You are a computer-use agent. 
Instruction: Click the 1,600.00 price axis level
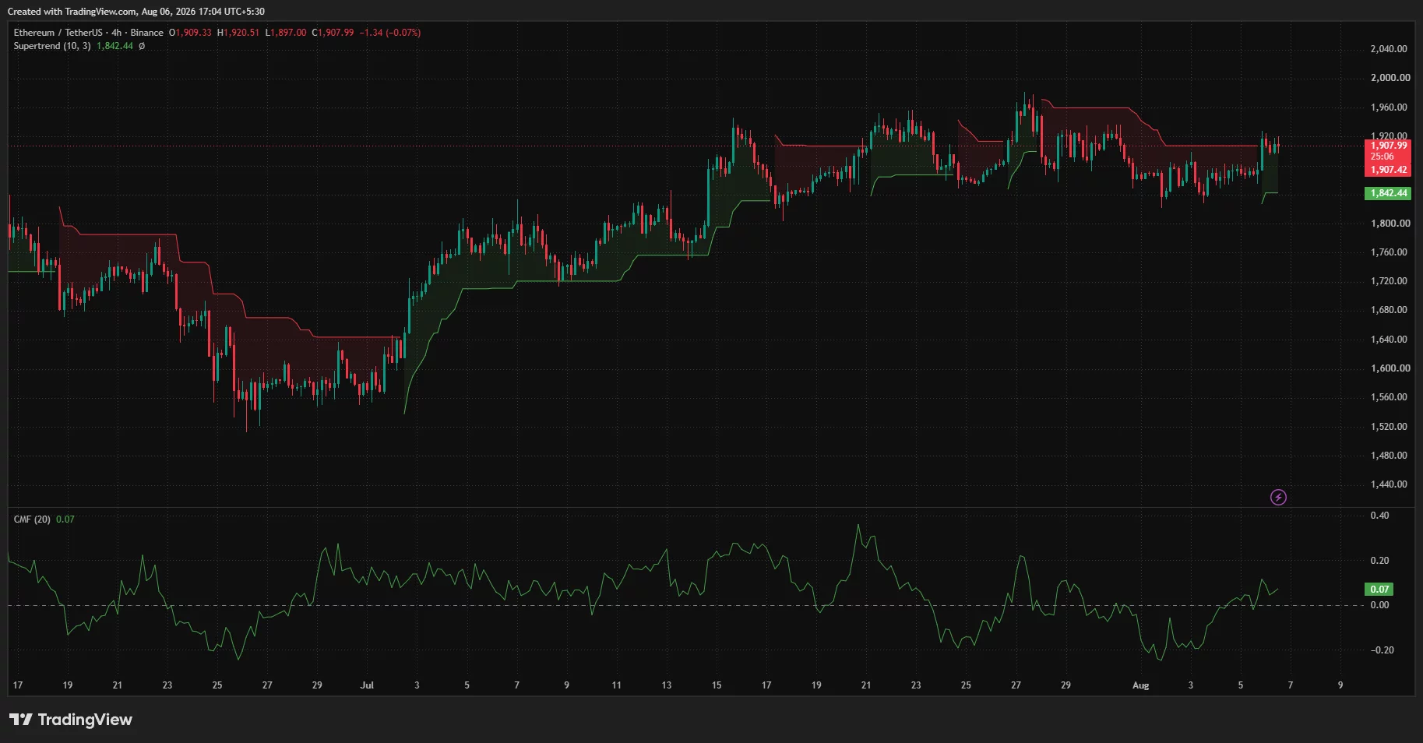pyautogui.click(x=1390, y=368)
